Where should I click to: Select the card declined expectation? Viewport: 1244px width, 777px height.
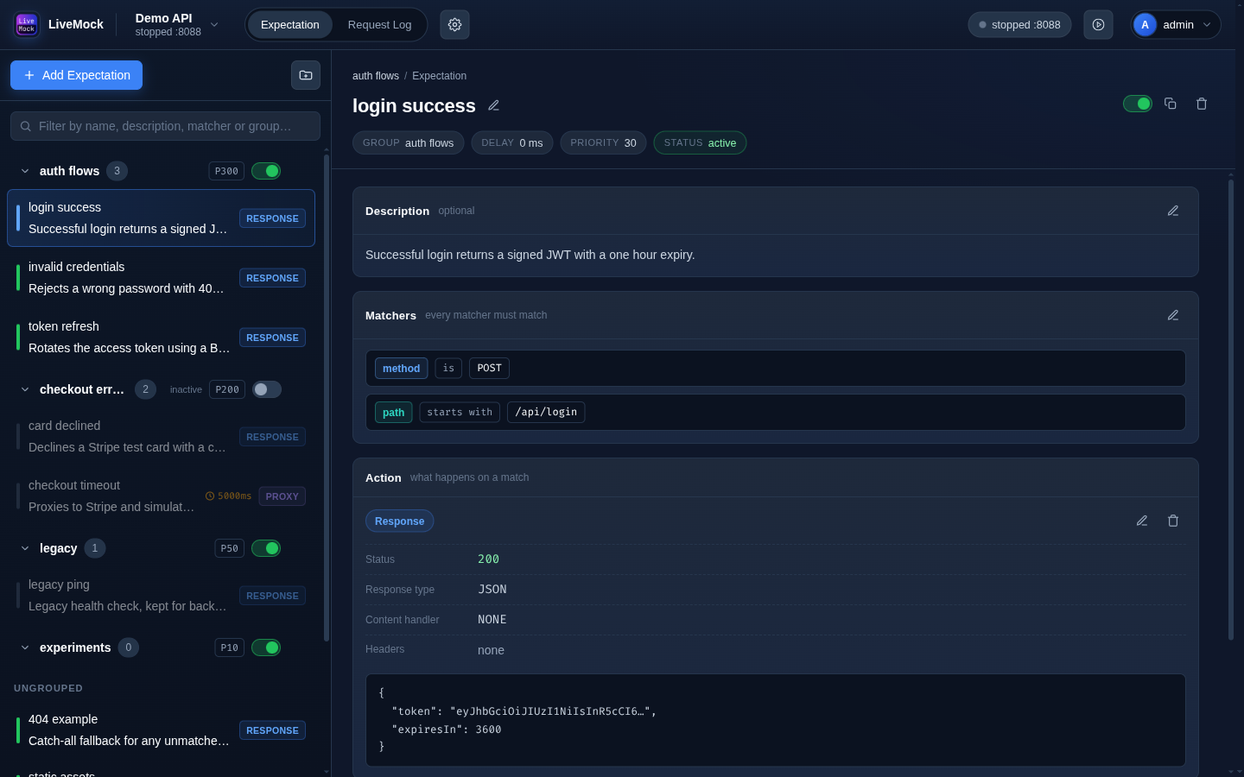pyautogui.click(x=161, y=437)
